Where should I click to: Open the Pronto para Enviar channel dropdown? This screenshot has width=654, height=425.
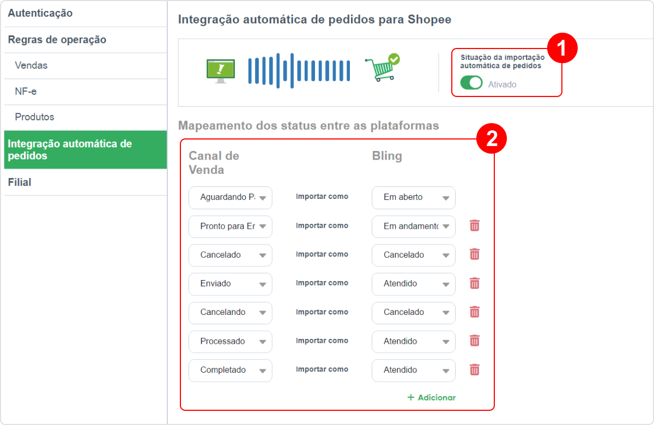[231, 226]
